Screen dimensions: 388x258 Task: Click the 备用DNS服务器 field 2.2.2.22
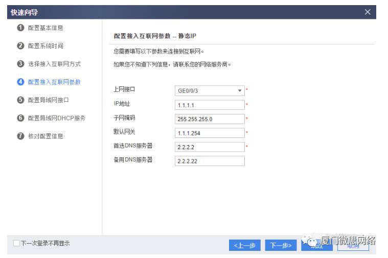[210, 161]
